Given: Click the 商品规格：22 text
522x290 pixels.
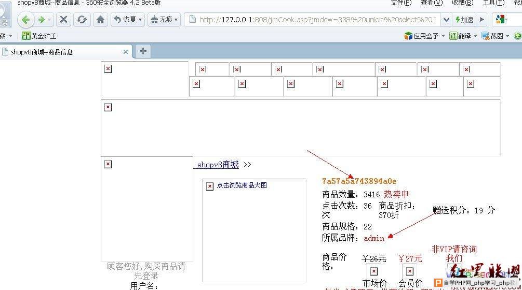Looking at the screenshot, I should pyautogui.click(x=347, y=227).
